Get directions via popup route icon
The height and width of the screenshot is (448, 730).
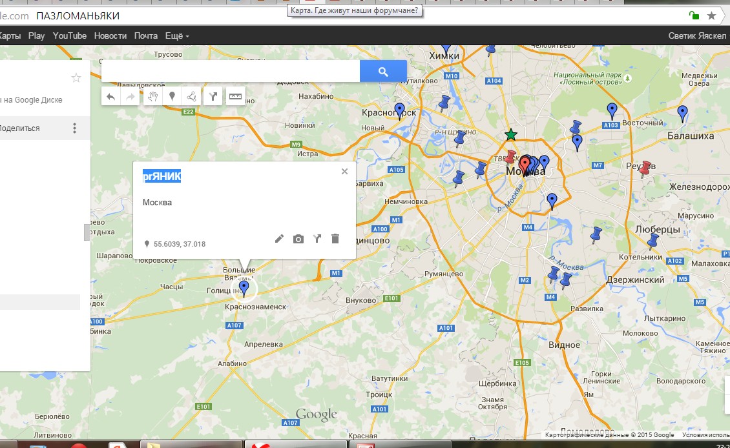click(x=317, y=239)
